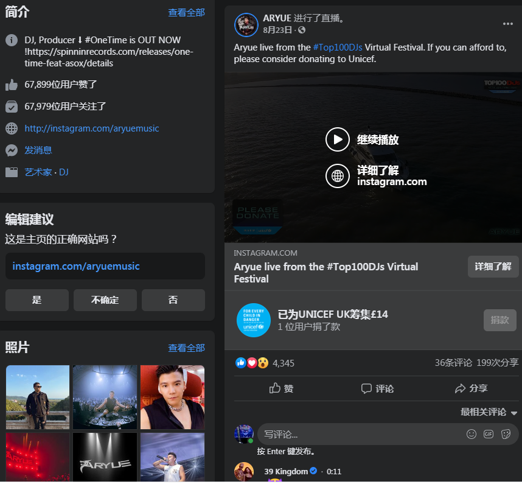The height and width of the screenshot is (484, 522).
Task: Click verified badge next to 39 Kingdom
Action: 313,471
